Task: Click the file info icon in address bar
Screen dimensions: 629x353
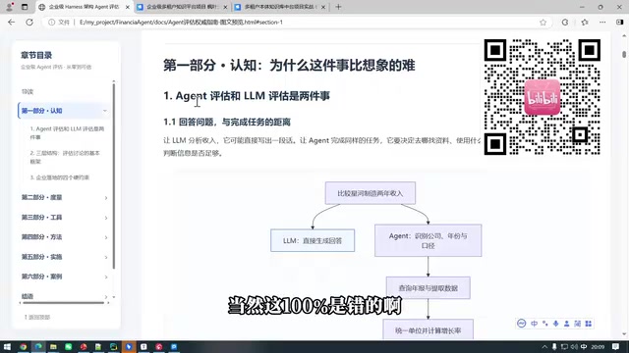Action: pos(51,22)
